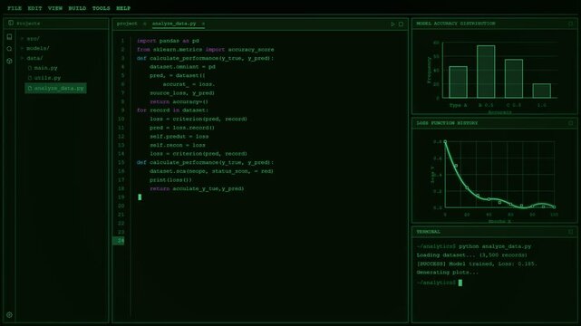
Task: Click the tallest bar labeled B 0.5
Action: point(486,72)
